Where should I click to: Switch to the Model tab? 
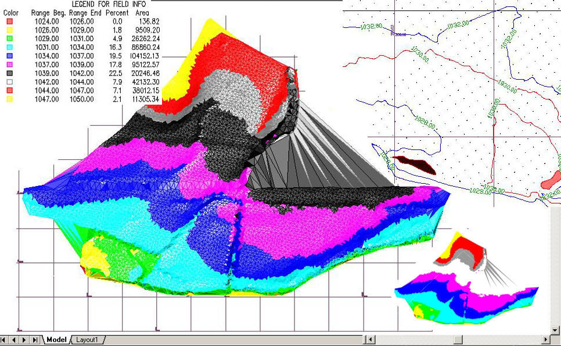pyautogui.click(x=56, y=340)
